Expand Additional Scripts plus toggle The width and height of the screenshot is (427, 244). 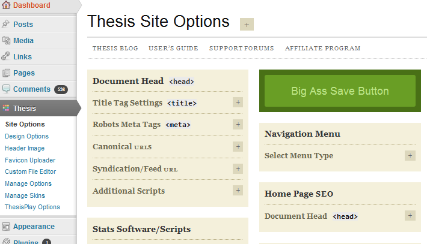(238, 190)
